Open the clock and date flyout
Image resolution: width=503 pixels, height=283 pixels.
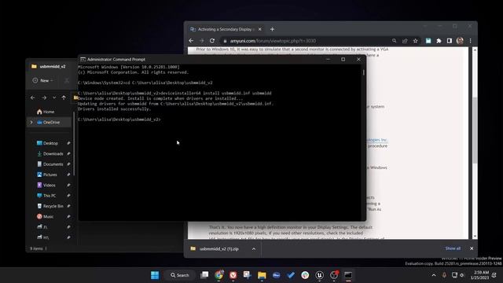pos(479,275)
